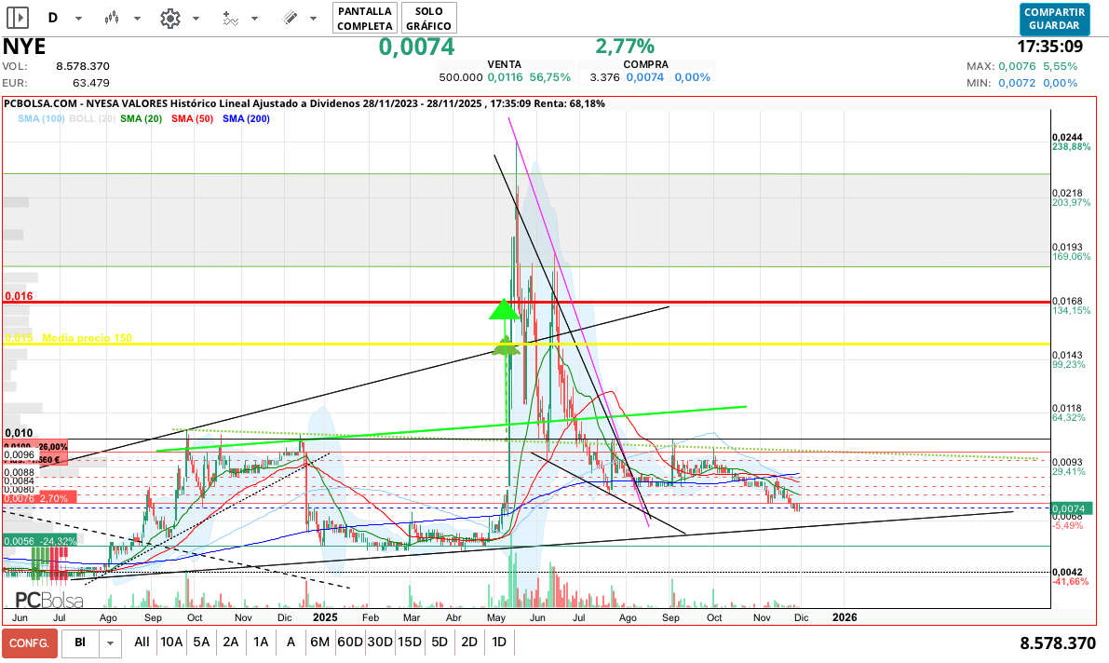Image resolution: width=1109 pixels, height=663 pixels.
Task: Toggle the SMA (200) indicator legend
Action: coord(246,118)
